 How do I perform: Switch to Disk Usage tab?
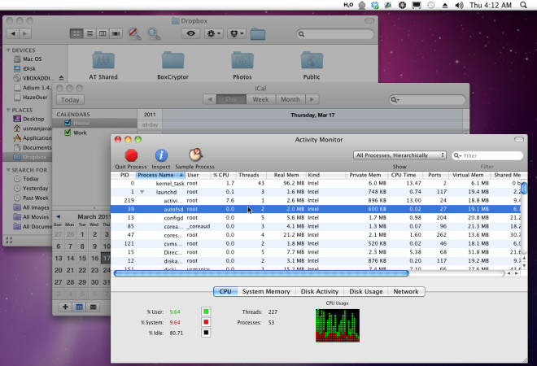[x=366, y=291]
